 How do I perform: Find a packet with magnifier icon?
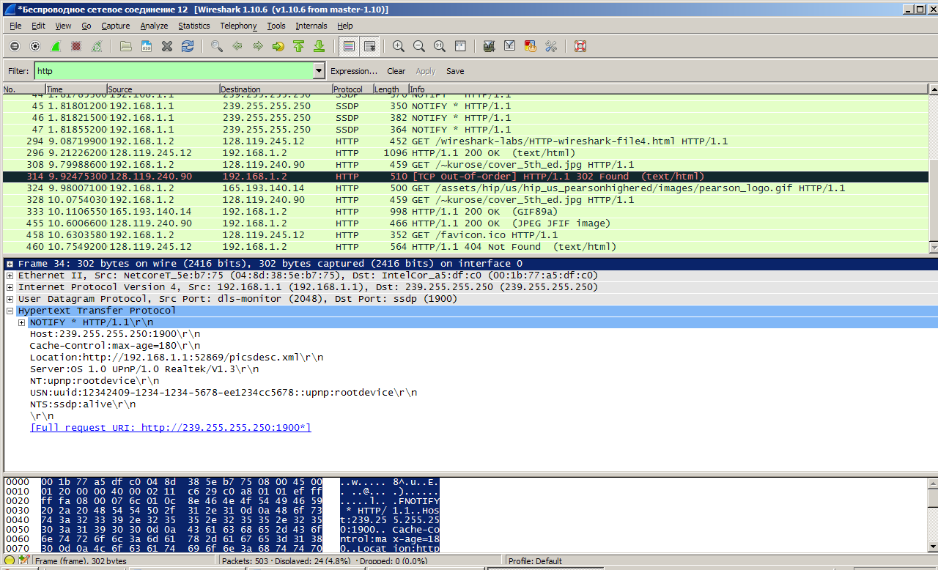tap(217, 46)
